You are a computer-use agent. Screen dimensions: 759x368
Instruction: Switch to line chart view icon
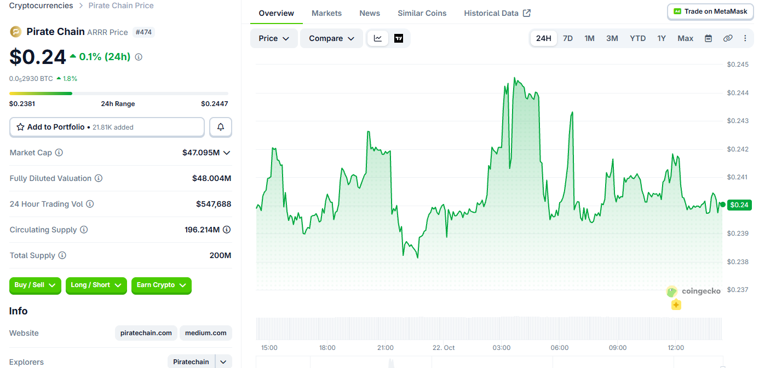378,38
